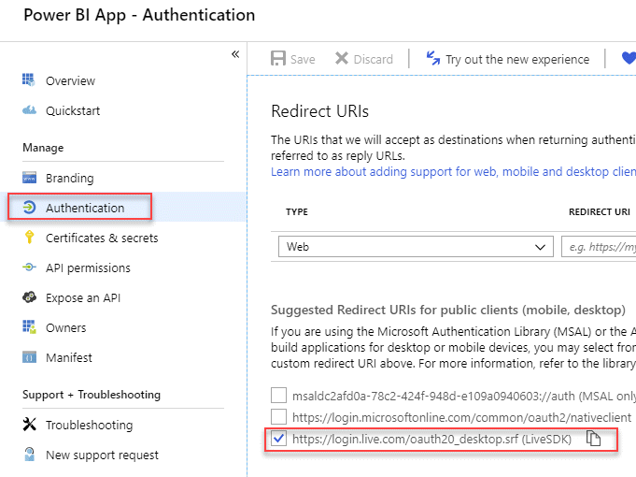Click the Manage section label

[43, 148]
